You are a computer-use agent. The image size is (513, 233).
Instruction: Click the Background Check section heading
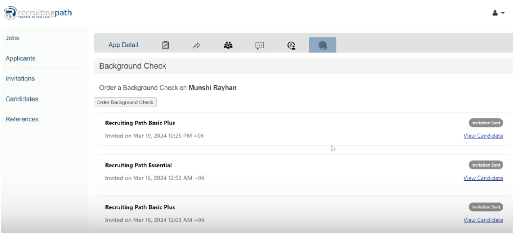[x=133, y=66]
